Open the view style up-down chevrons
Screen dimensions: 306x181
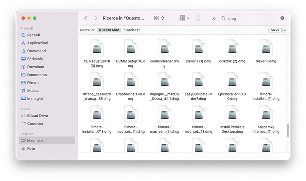pyautogui.click(x=163, y=18)
